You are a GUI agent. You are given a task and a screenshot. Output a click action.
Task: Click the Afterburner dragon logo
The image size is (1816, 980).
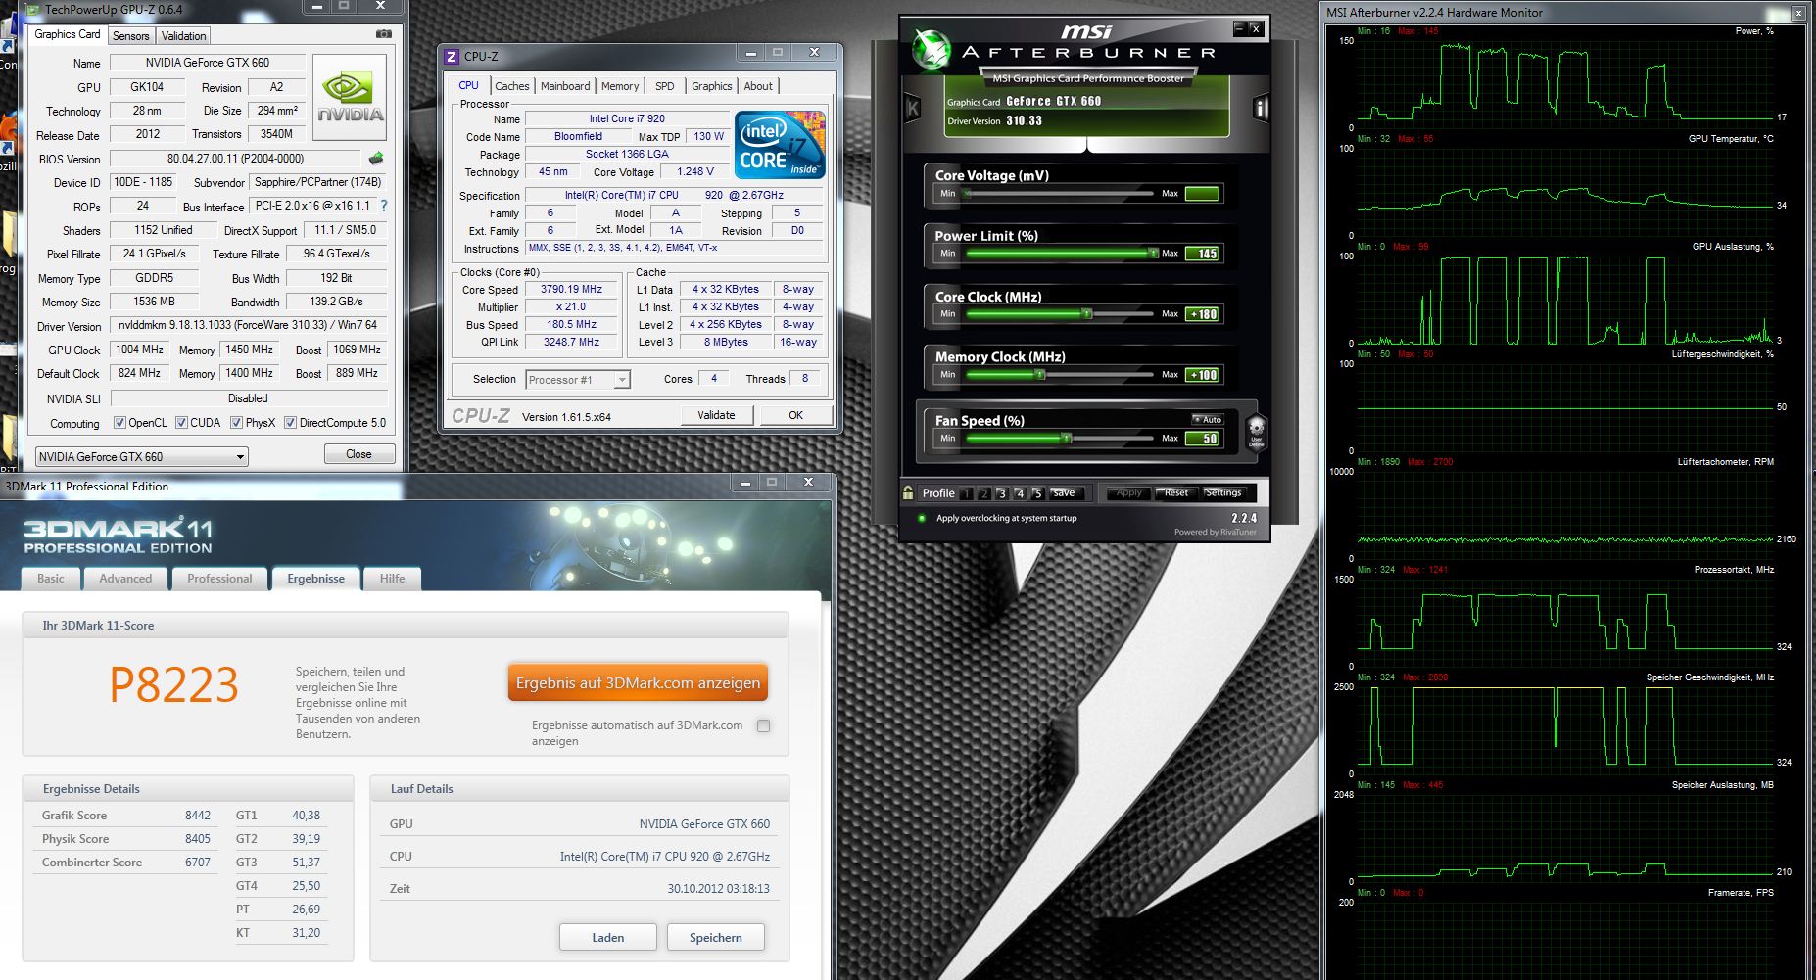tap(931, 49)
